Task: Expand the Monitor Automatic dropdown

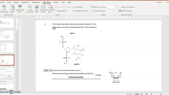Action: coord(116,7)
